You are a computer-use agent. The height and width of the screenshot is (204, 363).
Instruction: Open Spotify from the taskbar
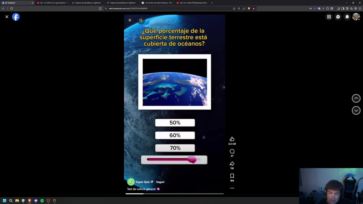[42, 201]
